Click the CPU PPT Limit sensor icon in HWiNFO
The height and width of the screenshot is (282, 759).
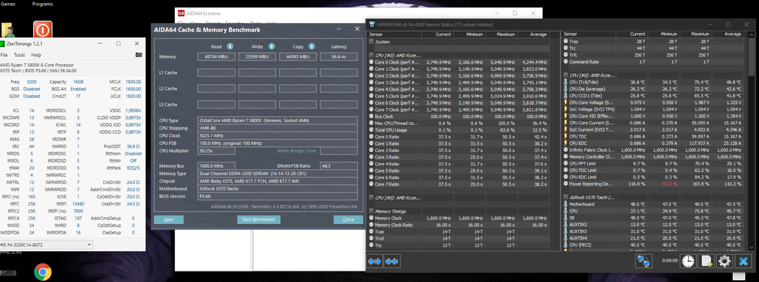point(566,164)
